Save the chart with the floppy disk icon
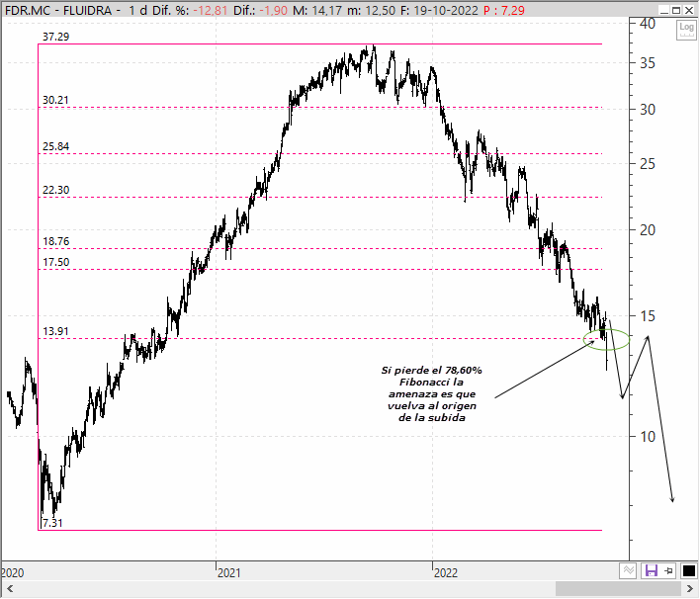This screenshot has width=700, height=599. (x=652, y=570)
